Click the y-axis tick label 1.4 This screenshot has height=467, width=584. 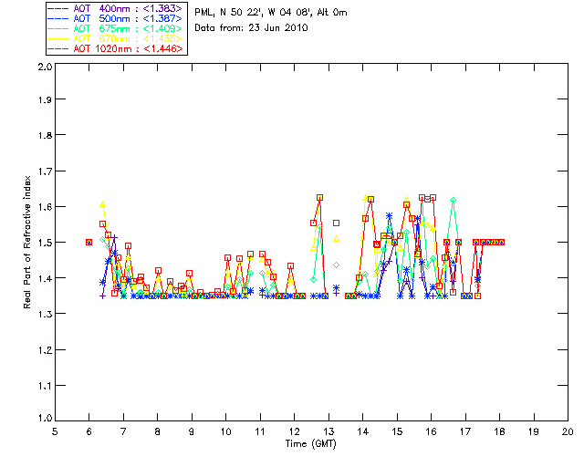pos(45,278)
